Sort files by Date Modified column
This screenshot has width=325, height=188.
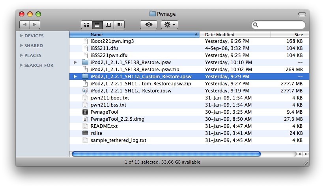click(237, 35)
